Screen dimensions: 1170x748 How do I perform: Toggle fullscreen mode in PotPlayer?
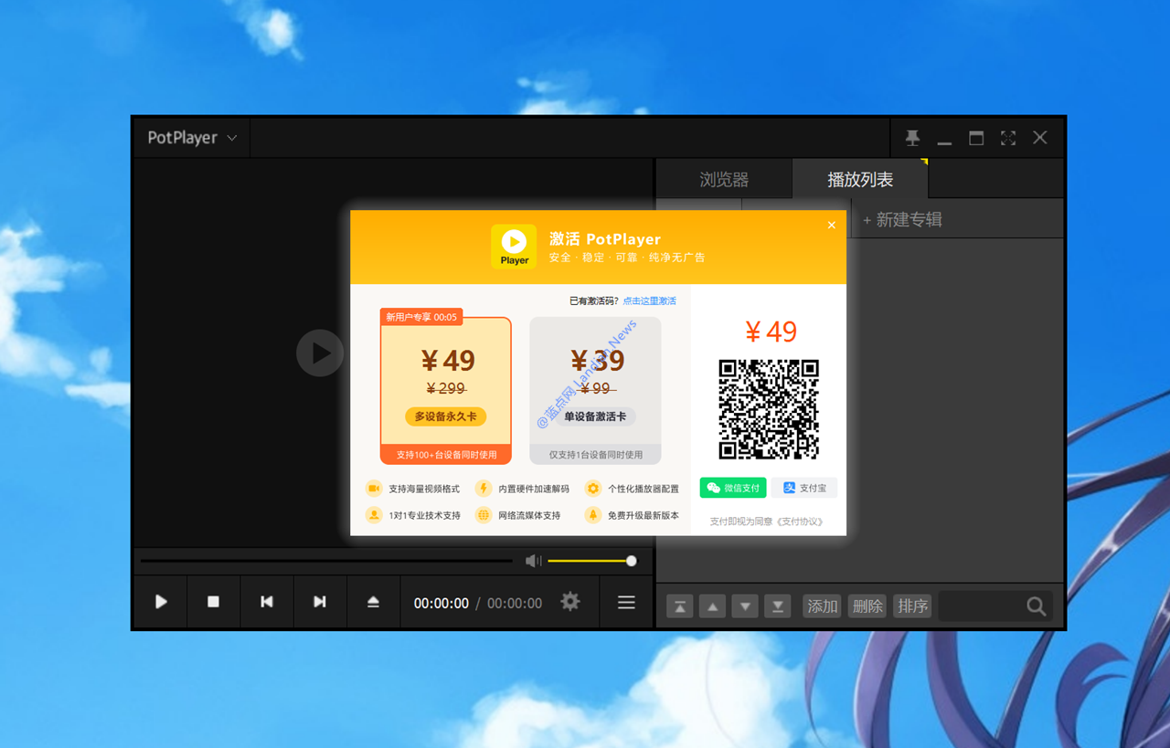click(x=1008, y=138)
